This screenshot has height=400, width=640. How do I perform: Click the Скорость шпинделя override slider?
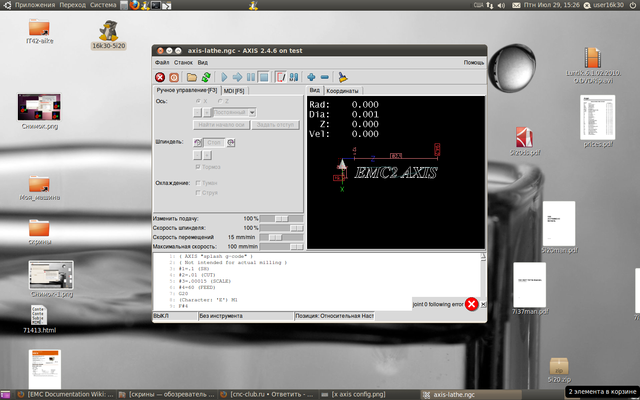pos(282,228)
